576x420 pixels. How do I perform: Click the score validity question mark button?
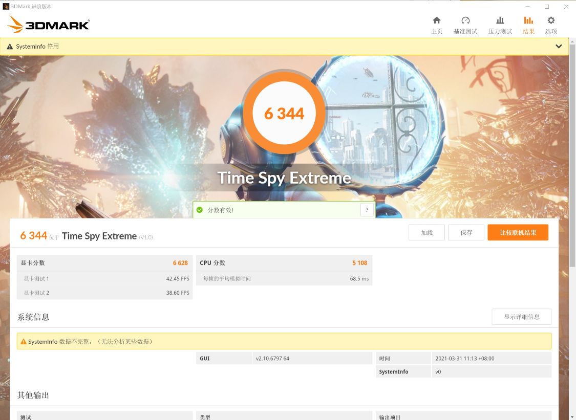[367, 210]
